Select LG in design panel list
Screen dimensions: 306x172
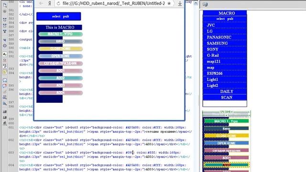pos(225,31)
